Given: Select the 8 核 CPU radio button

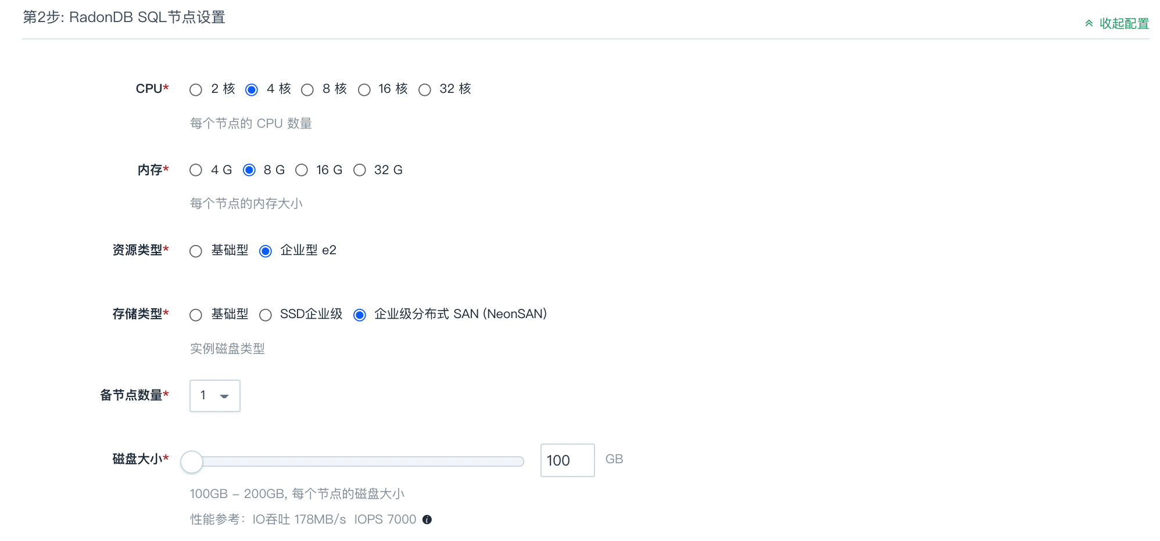Looking at the screenshot, I should (307, 89).
